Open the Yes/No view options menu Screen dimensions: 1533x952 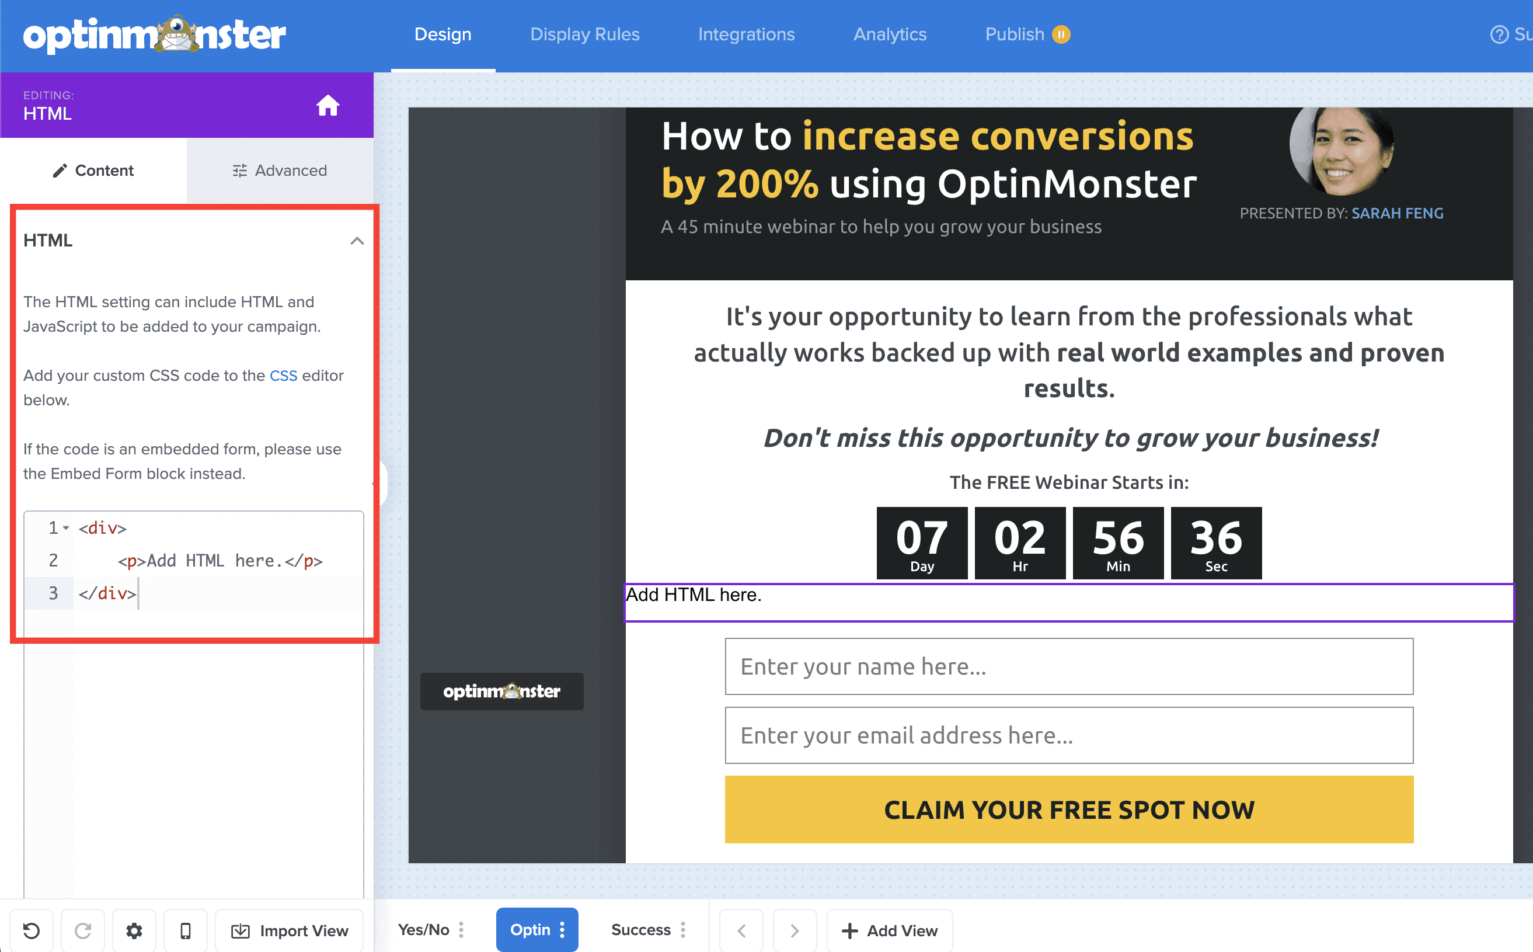[461, 929]
